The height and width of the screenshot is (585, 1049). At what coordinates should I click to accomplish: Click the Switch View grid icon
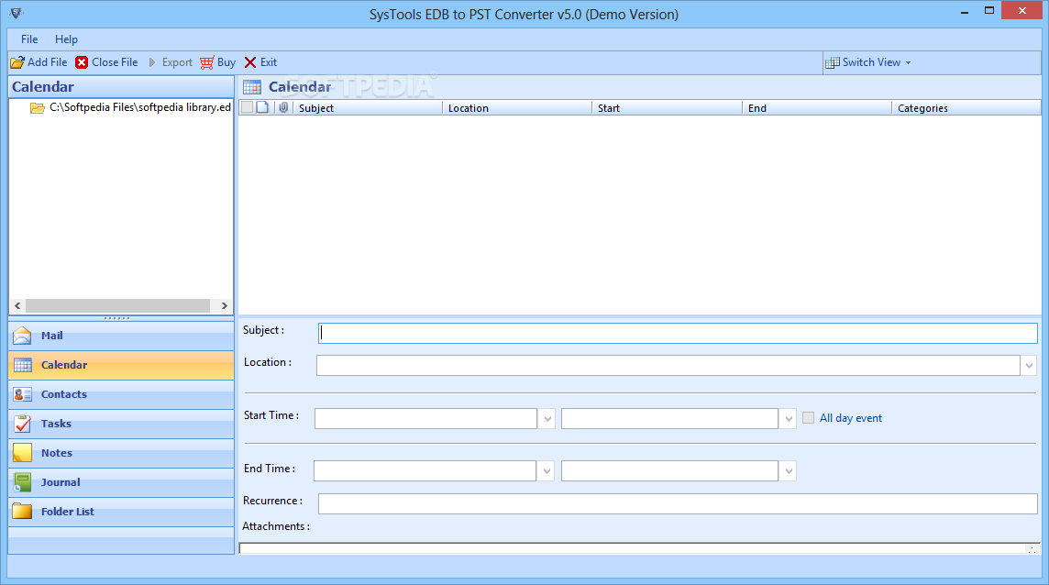833,62
